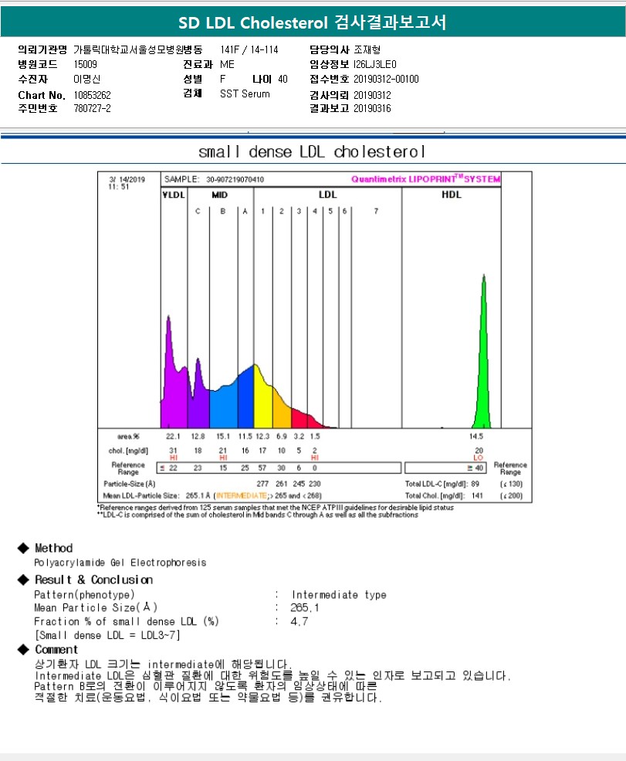Screen dimensions: 626x761
Task: Click the red LO flag under HDL
Action: coord(478,458)
